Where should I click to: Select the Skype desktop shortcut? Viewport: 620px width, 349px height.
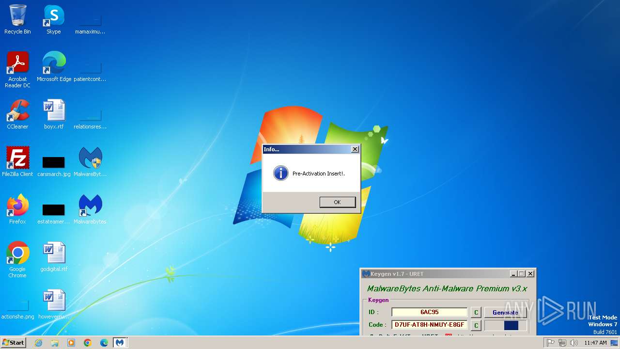[54, 19]
